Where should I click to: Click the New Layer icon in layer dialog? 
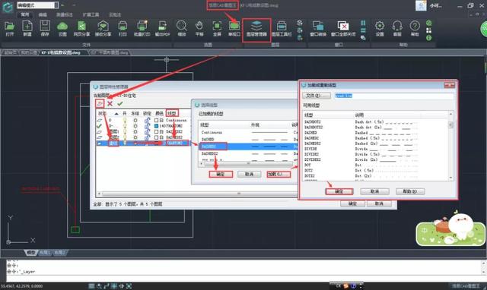pyautogui.click(x=100, y=103)
